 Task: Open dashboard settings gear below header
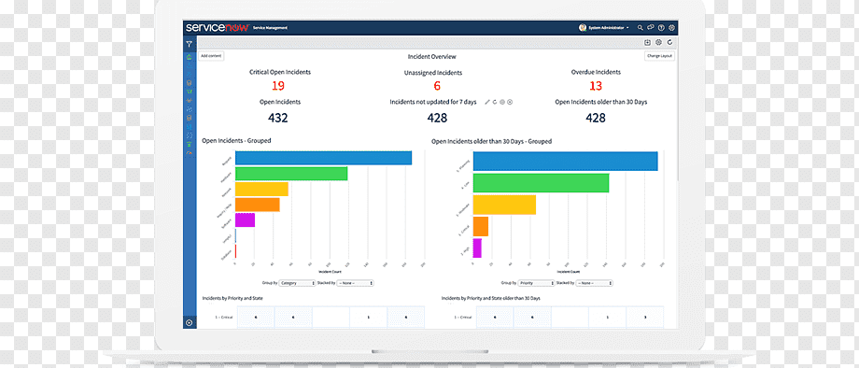(x=658, y=42)
